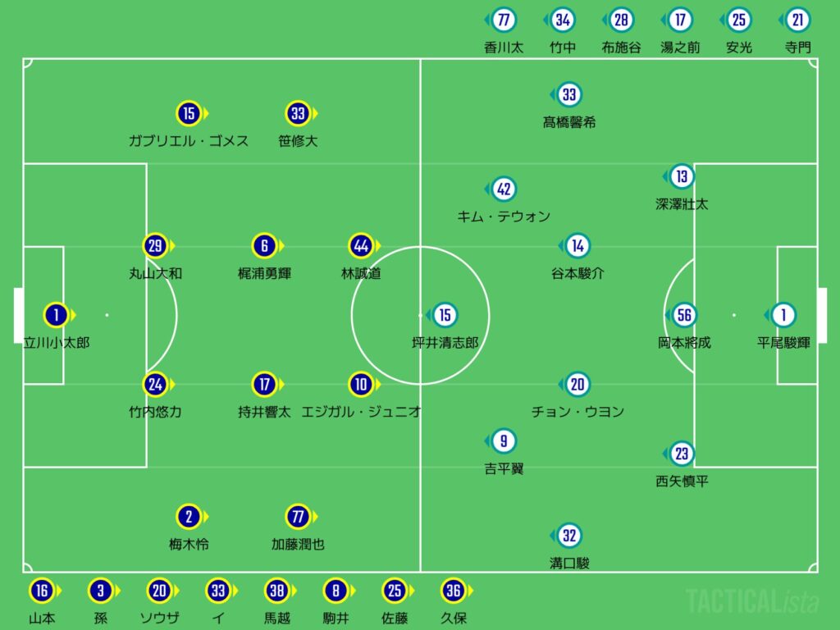Click substitute 寺門's number 21 marker
This screenshot has height=630, width=840.
tap(797, 20)
